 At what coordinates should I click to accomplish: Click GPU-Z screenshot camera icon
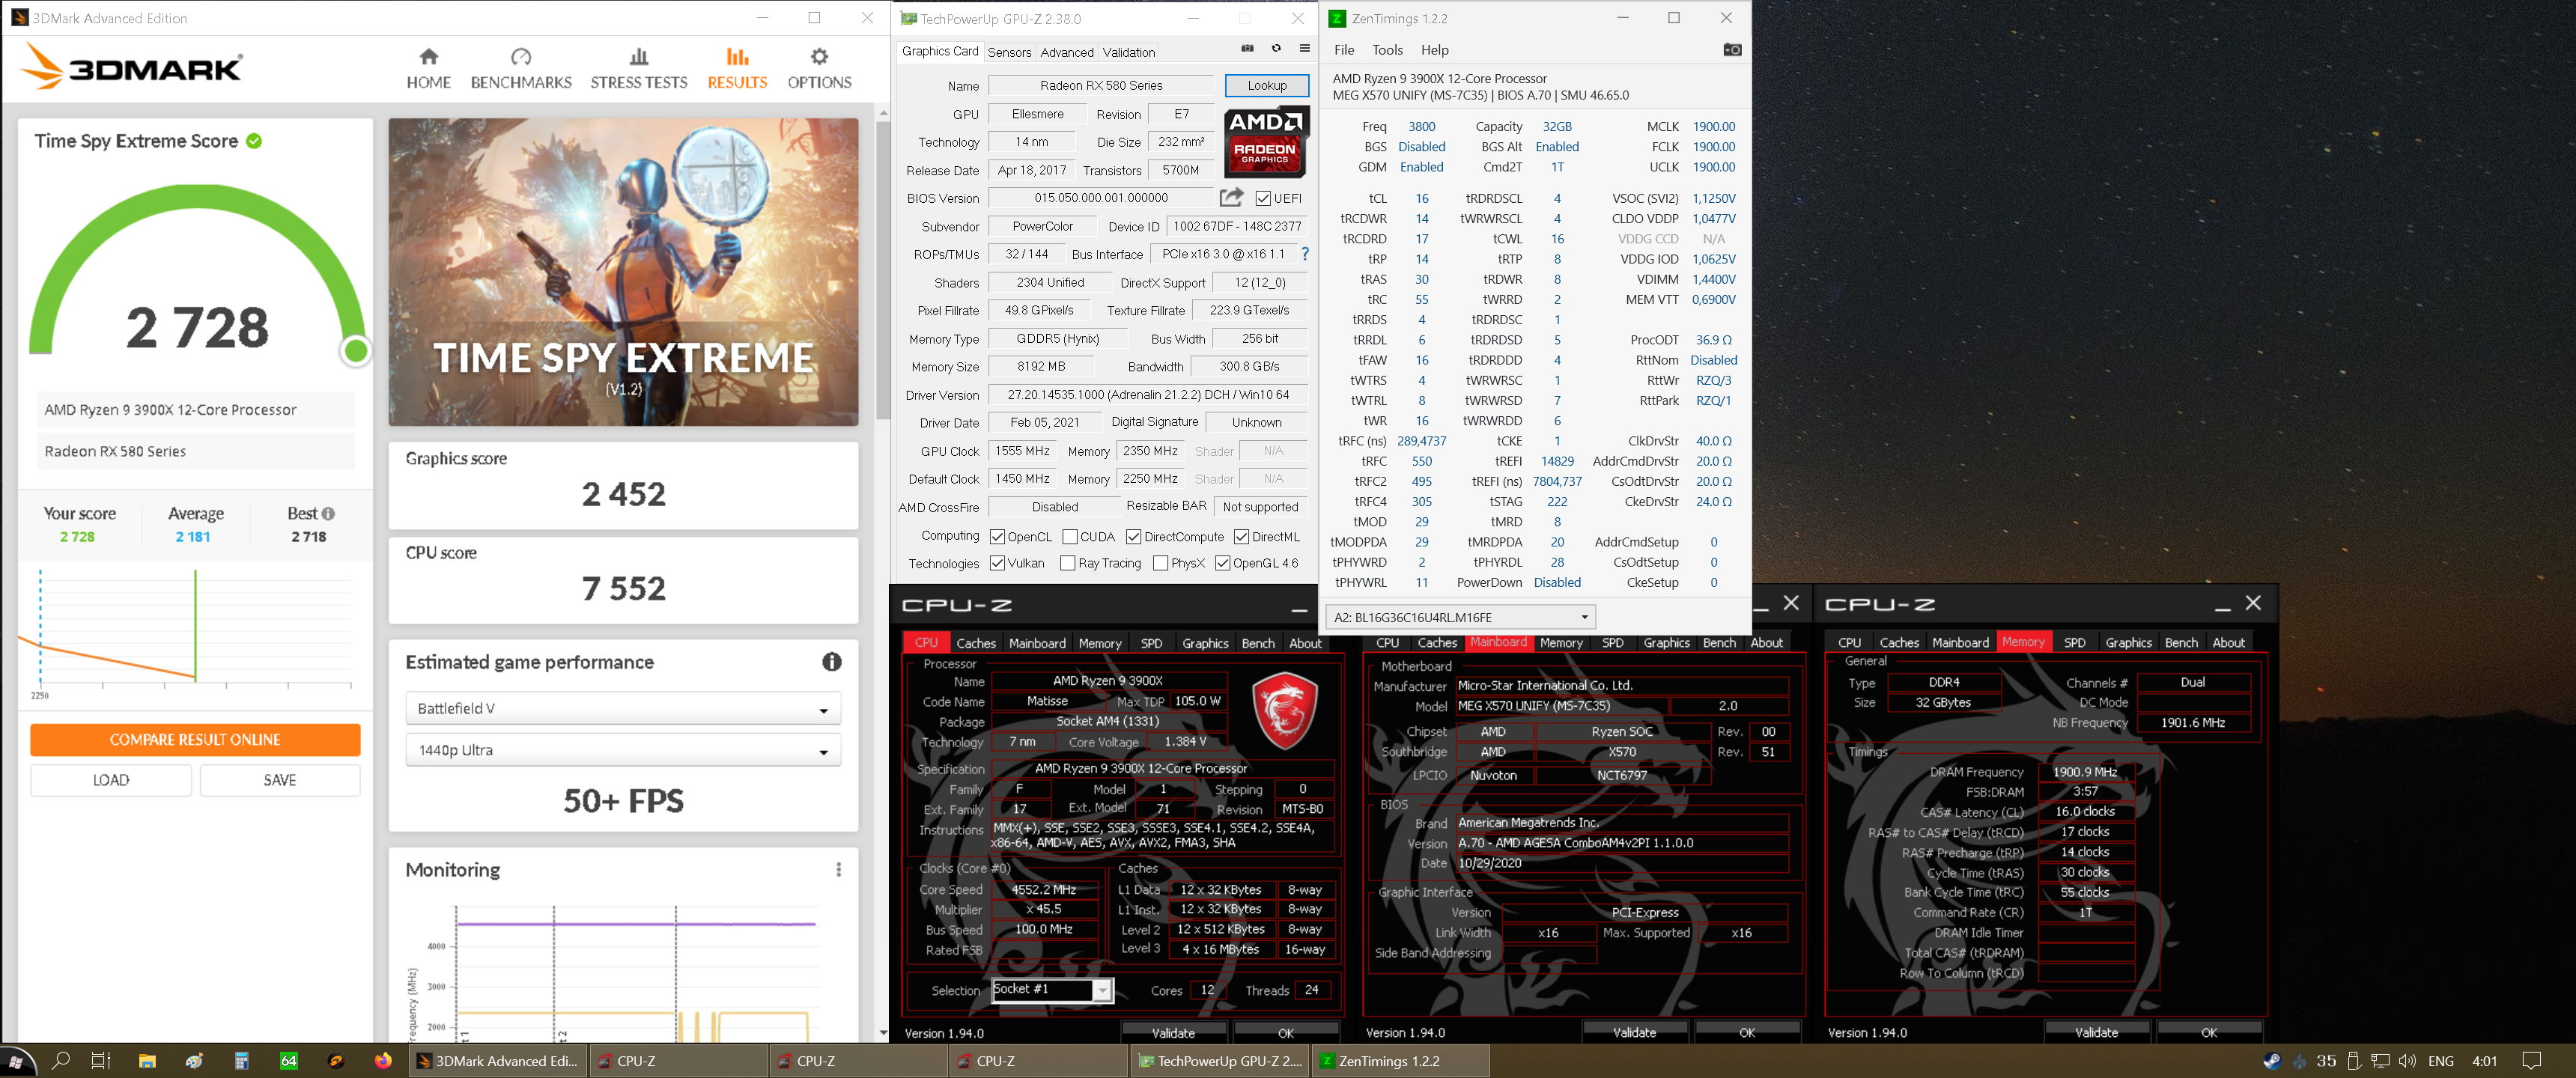1247,49
